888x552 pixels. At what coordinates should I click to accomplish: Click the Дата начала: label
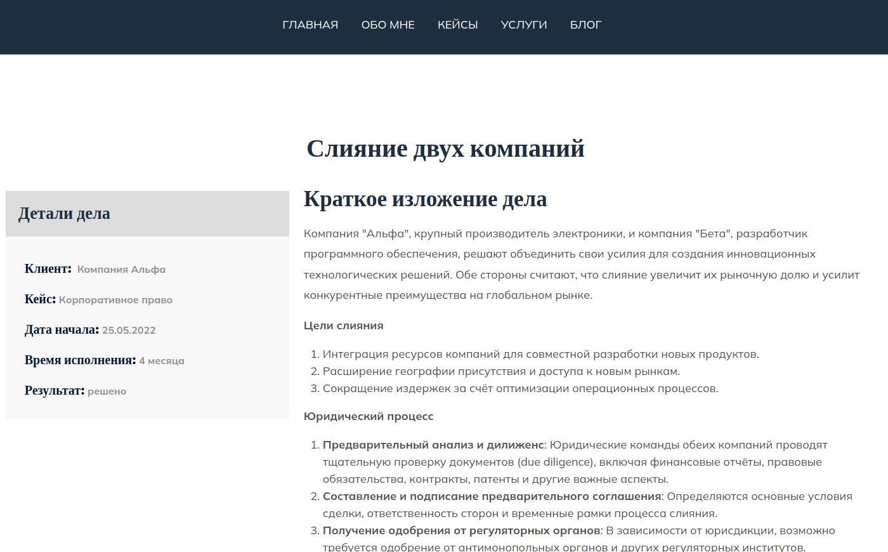click(62, 330)
